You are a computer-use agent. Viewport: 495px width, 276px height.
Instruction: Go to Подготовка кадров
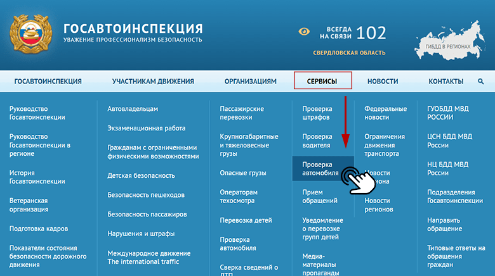tap(39, 229)
